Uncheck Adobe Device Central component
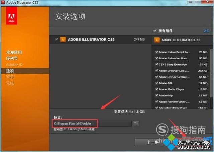Viewport: 214px width, 152px height. [156, 77]
